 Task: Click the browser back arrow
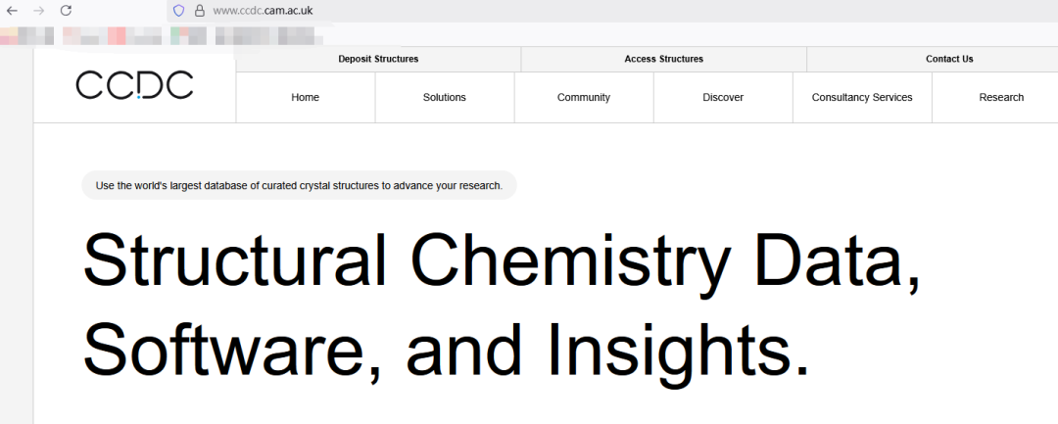(13, 11)
